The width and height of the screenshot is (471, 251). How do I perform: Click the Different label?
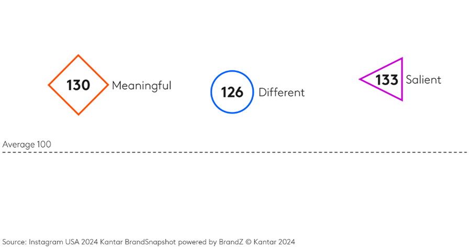[x=282, y=93]
